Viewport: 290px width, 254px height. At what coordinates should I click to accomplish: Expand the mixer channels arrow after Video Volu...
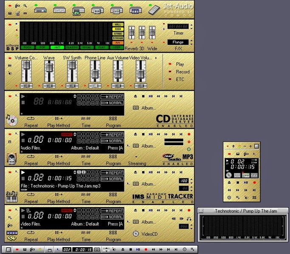click(156, 58)
